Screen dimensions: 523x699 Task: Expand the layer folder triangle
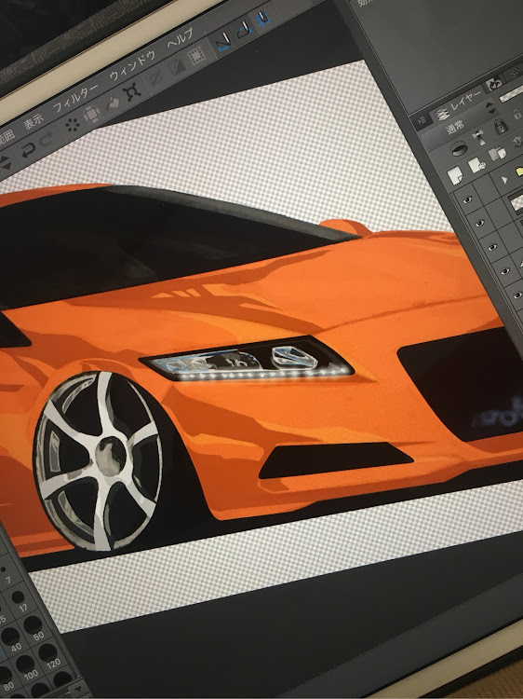(x=504, y=180)
